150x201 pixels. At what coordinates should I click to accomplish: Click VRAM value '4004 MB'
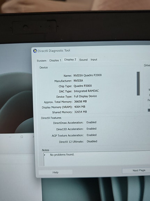[x=80, y=107]
